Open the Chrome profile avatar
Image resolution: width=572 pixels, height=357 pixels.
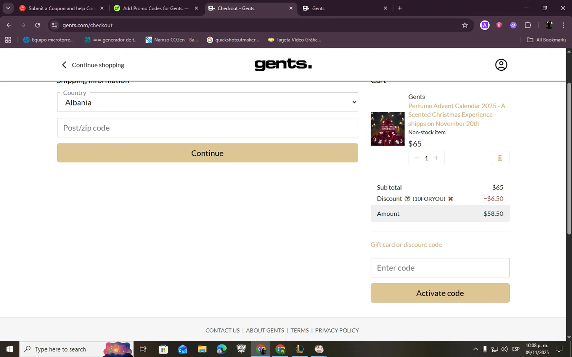click(x=549, y=25)
